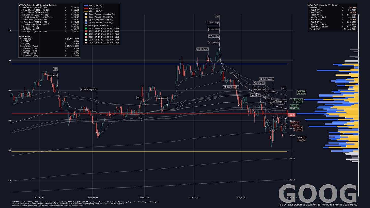370x208 pixels.
Task: Click the 2 Year High marker label
Action: point(214,36)
